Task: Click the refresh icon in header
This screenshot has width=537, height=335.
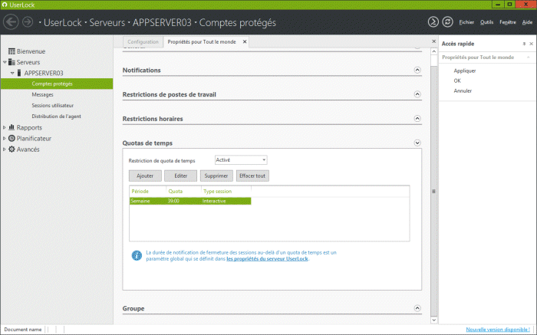Action: click(x=447, y=22)
